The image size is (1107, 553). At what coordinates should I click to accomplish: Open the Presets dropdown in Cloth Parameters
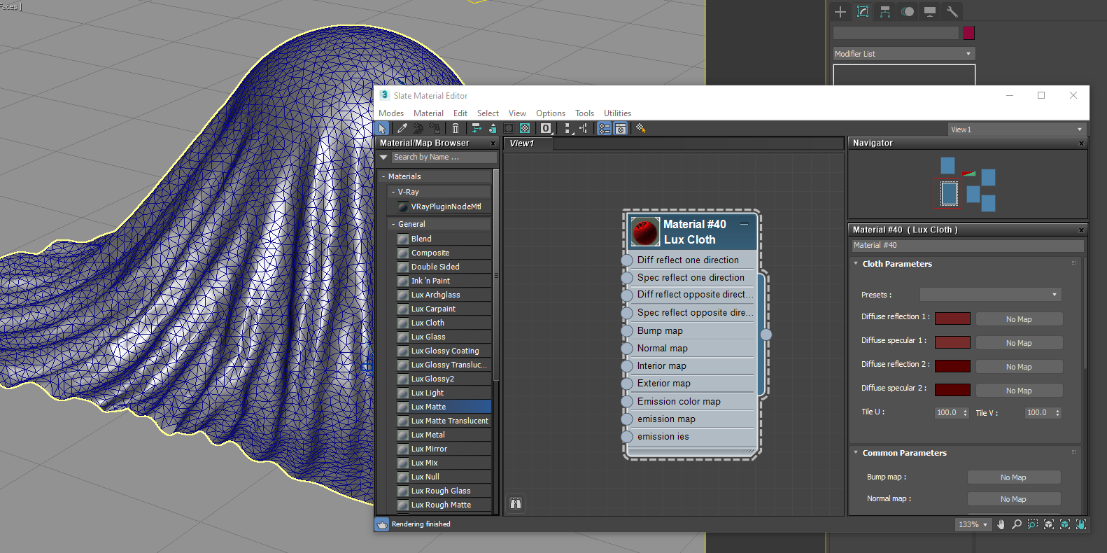[x=990, y=295]
